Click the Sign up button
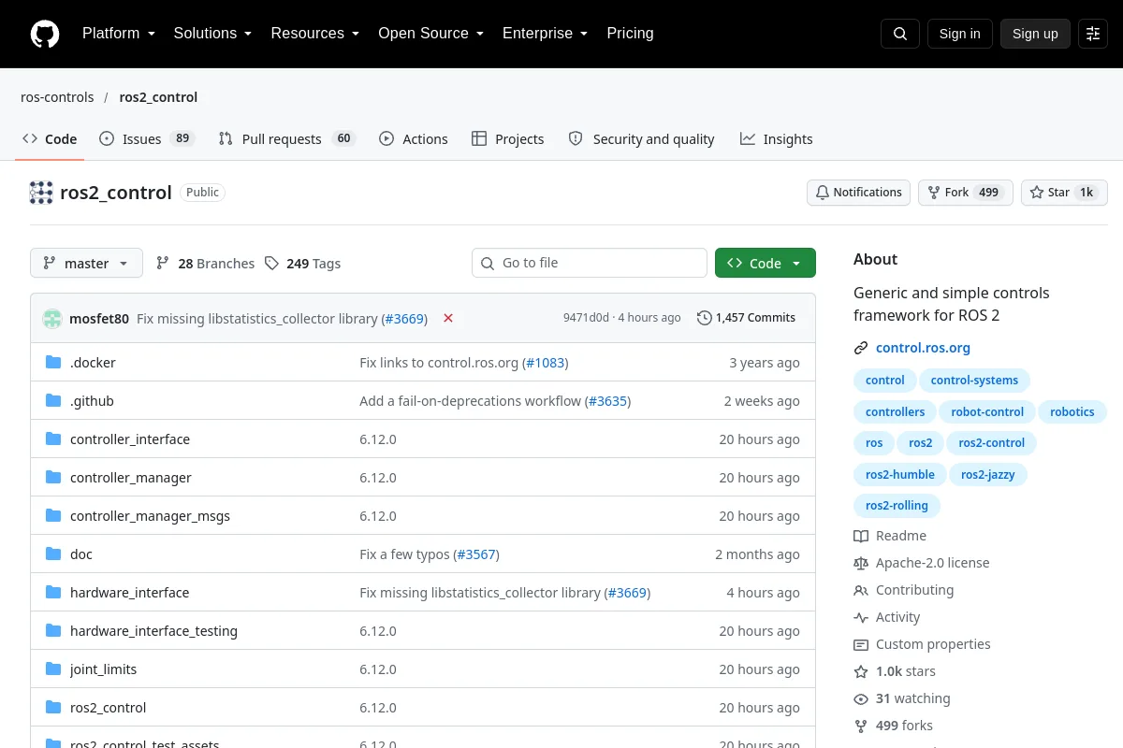This screenshot has width=1123, height=748. coord(1035,34)
